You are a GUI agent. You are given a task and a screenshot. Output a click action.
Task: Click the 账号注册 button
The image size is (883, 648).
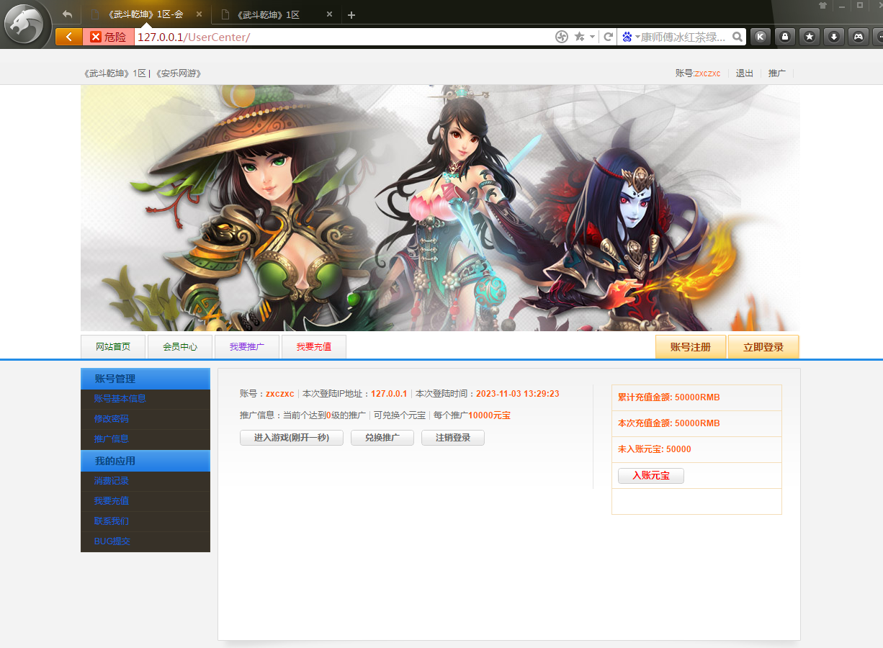[x=691, y=346]
